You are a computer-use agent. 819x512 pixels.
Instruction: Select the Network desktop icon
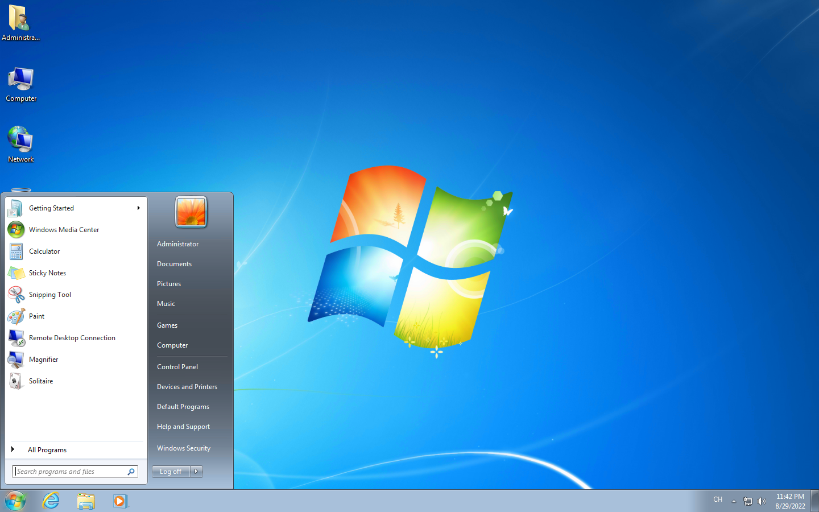click(20, 145)
